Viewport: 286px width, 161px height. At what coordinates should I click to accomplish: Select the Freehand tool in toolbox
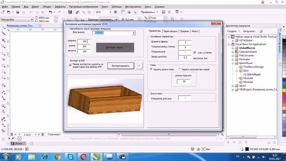3,53
